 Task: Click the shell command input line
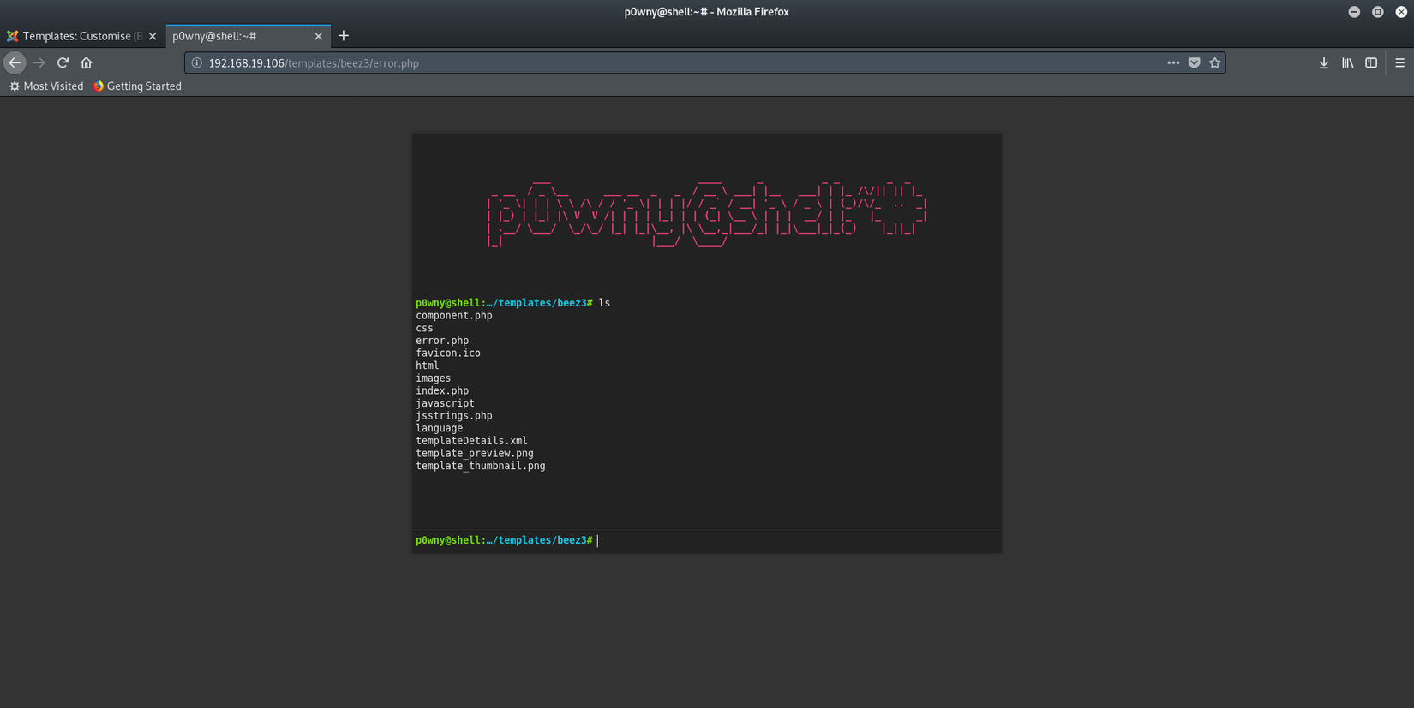coord(797,540)
